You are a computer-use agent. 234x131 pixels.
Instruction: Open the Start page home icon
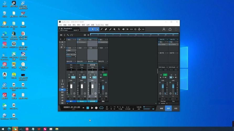170,29
